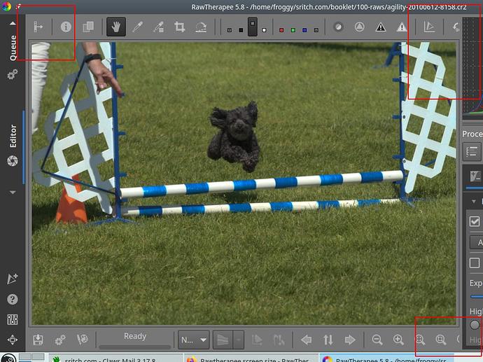Image resolution: width=483 pixels, height=362 pixels.
Task: Uncheck the checked box in Exposure panel
Action: [475, 221]
